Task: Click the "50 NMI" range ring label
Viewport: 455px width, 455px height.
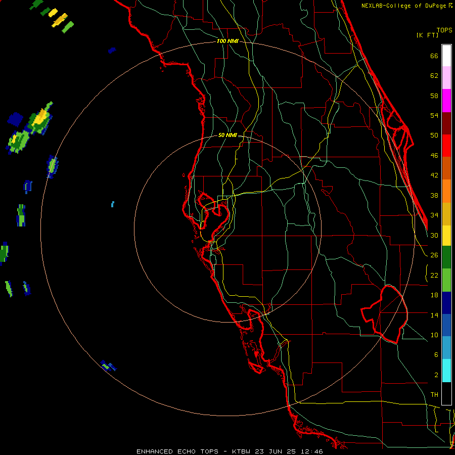Action: point(227,135)
